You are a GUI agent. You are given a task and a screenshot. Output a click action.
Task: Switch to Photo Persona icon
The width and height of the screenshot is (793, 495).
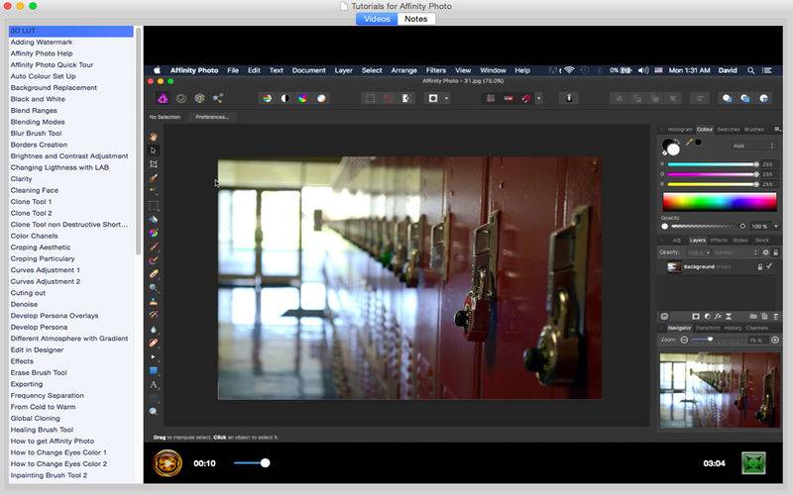[x=163, y=98]
